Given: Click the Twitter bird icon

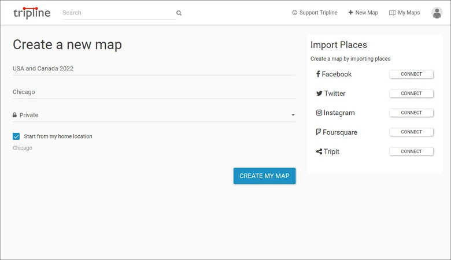Looking at the screenshot, I should coord(319,94).
